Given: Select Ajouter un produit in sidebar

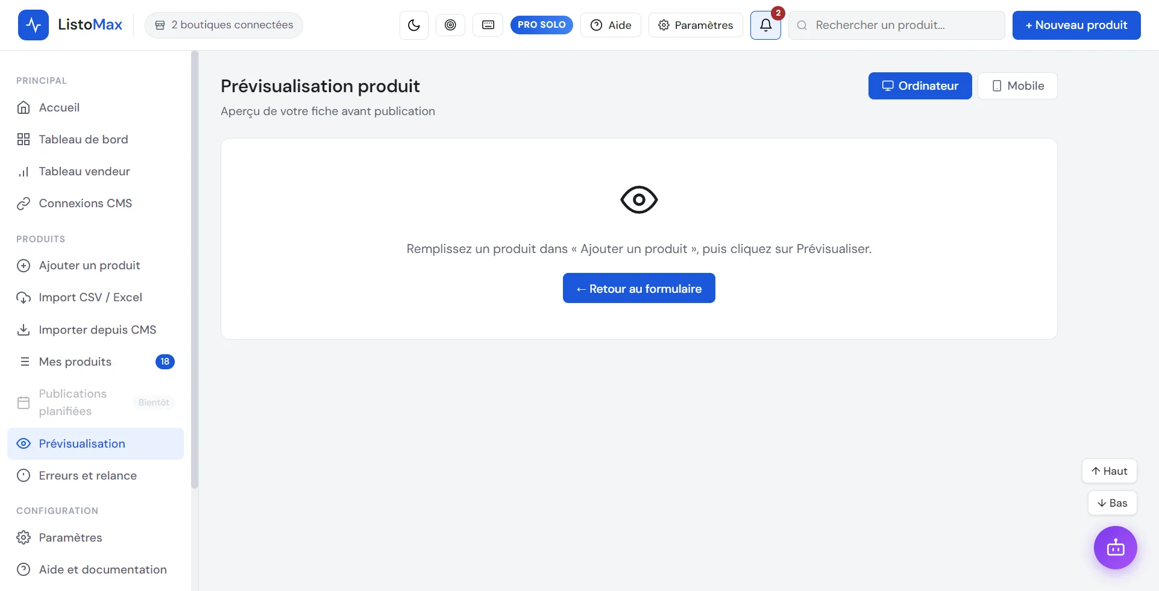Looking at the screenshot, I should [95, 265].
